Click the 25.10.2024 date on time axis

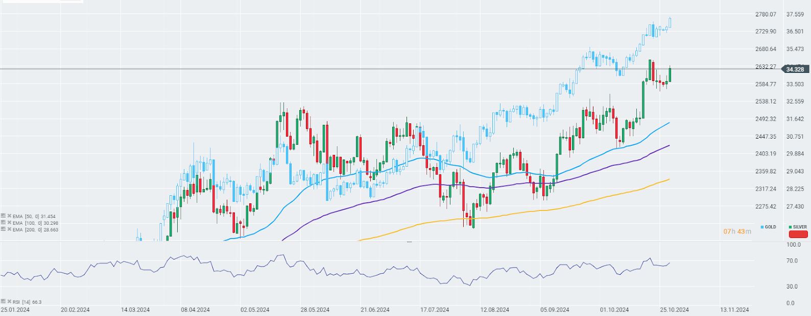pos(674,309)
